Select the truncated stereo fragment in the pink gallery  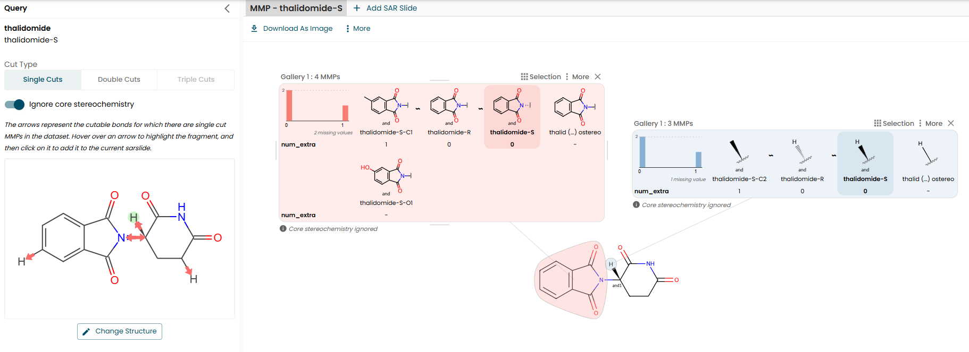[575, 110]
